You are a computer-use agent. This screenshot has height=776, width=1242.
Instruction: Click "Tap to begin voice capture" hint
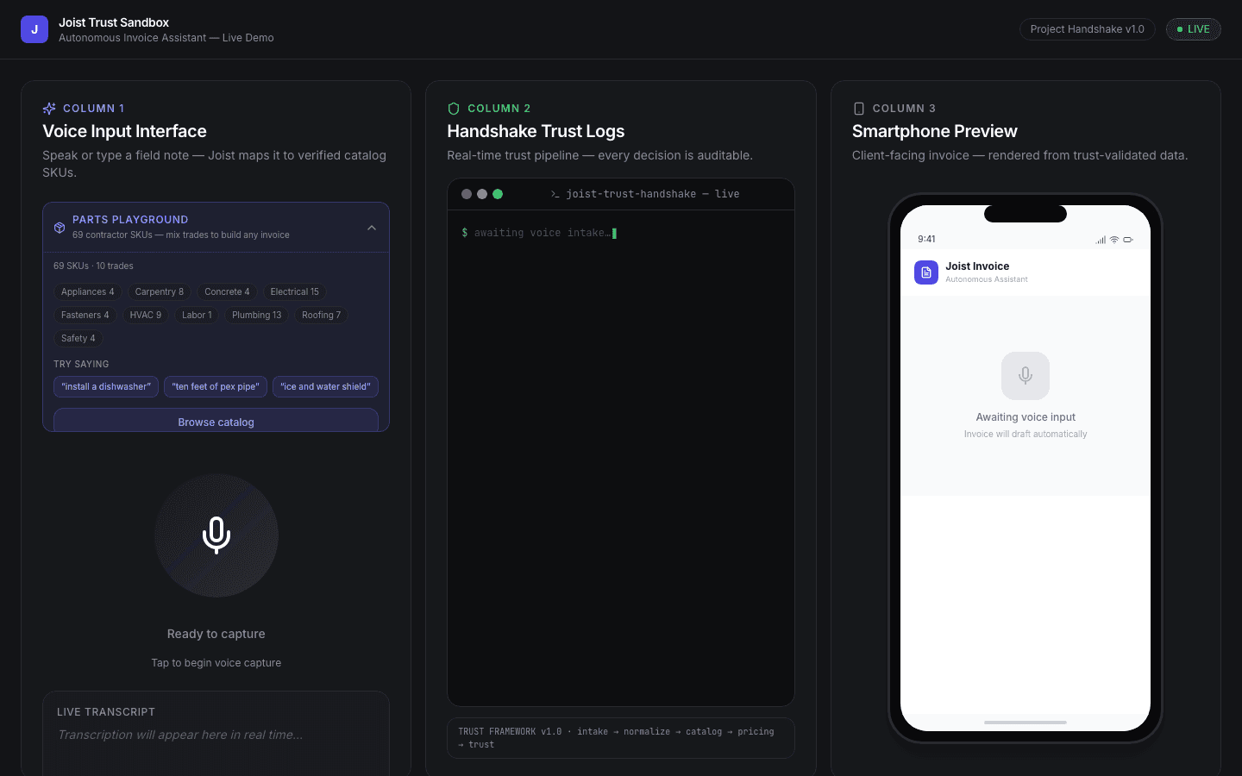coord(216,663)
